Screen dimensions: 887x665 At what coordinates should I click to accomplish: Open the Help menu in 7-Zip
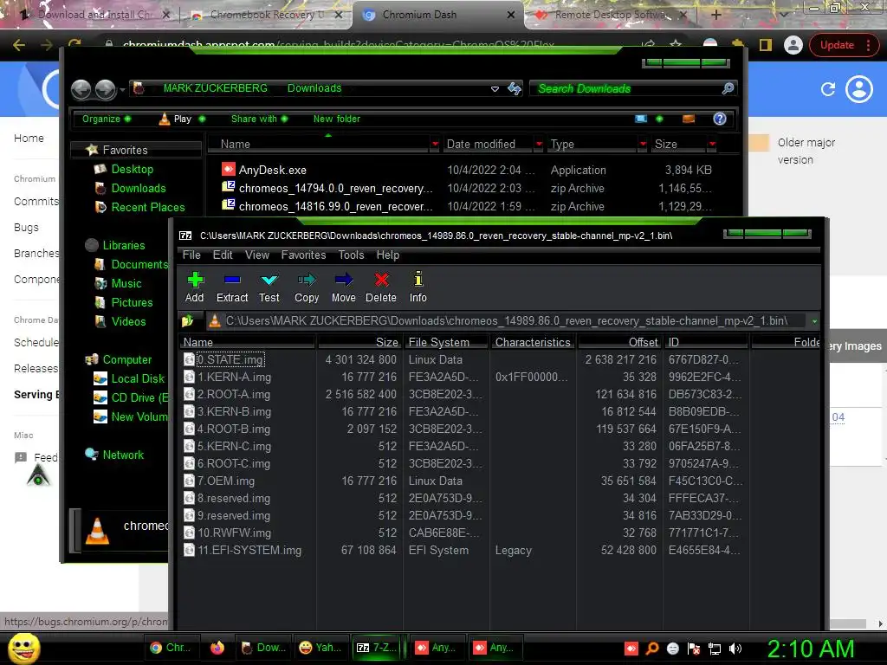point(388,255)
